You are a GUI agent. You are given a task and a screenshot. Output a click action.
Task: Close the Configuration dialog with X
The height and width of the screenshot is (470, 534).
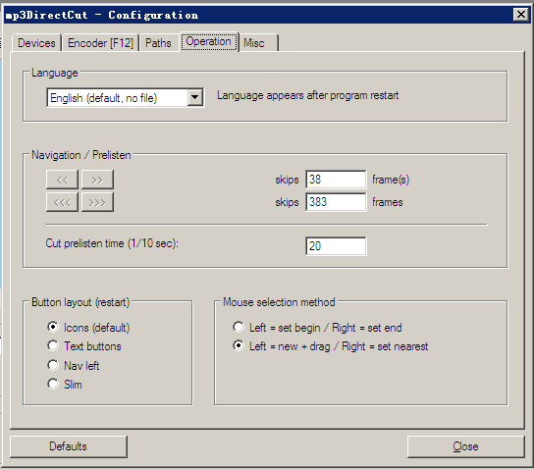(521, 15)
